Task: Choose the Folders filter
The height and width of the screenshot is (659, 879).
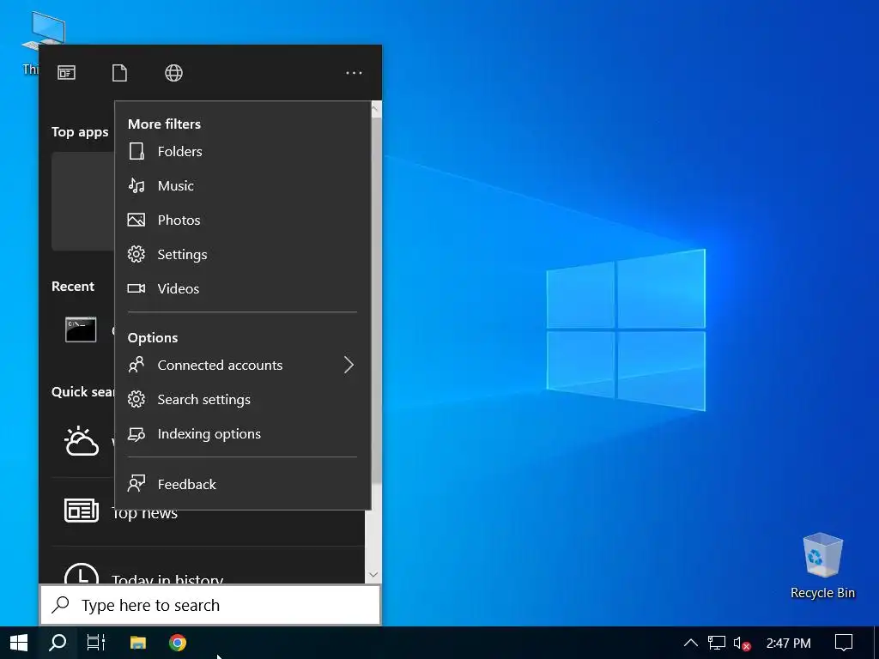Action: [x=242, y=151]
